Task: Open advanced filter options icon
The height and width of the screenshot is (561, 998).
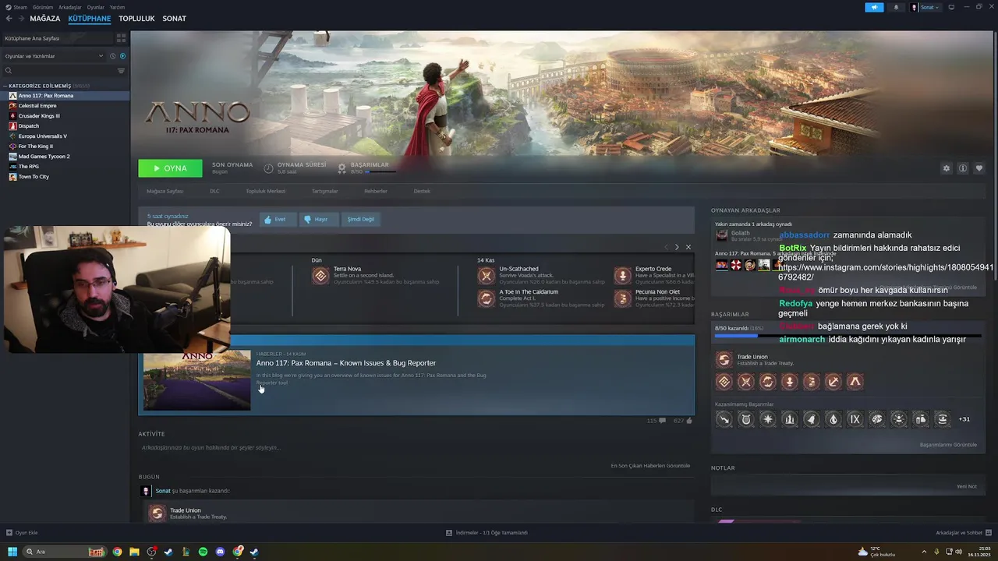Action: pos(121,71)
